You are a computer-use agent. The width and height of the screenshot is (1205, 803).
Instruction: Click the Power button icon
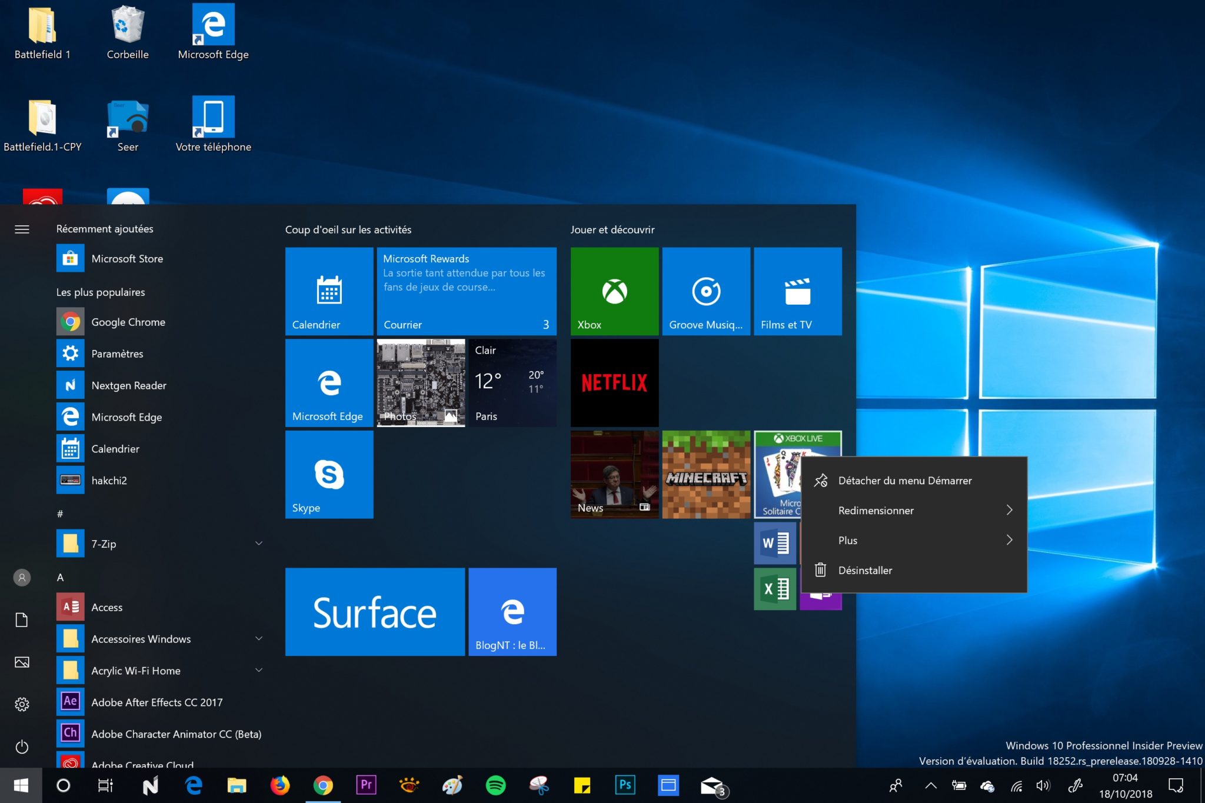[x=22, y=747]
